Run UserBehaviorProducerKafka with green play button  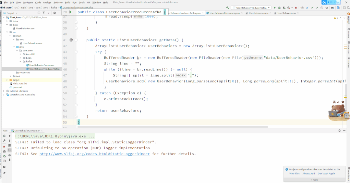point(275,7)
